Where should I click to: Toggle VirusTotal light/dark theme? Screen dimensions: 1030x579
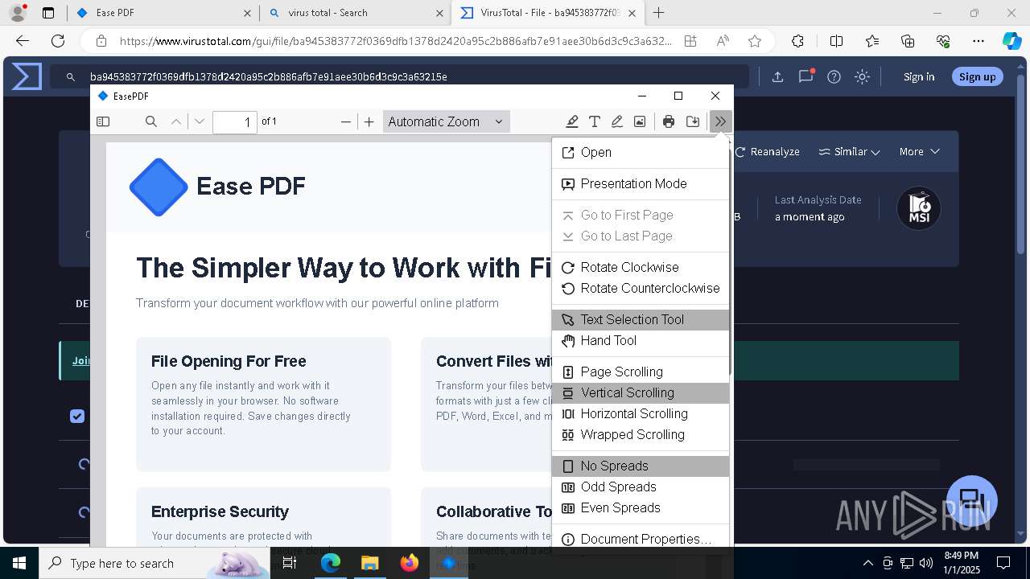[862, 76]
